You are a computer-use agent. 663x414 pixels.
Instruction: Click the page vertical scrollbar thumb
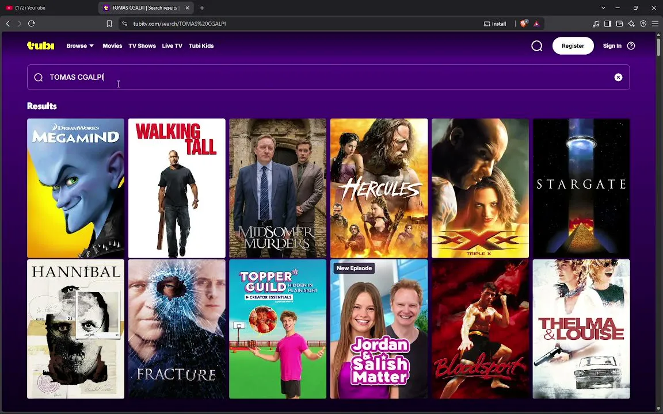[x=658, y=47]
